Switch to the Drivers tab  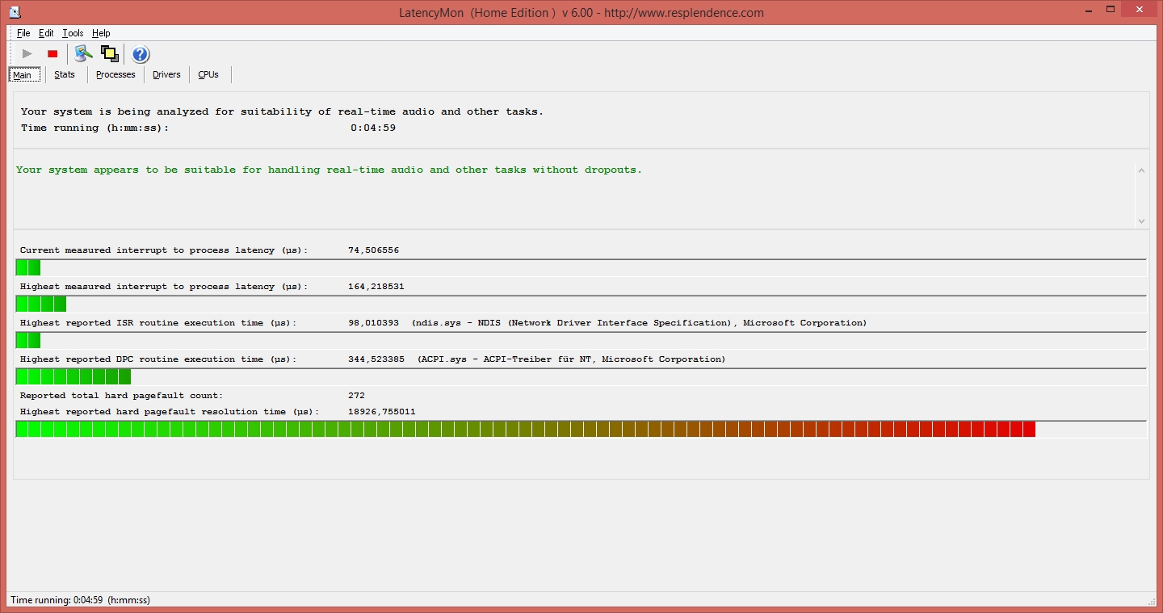pyautogui.click(x=166, y=74)
